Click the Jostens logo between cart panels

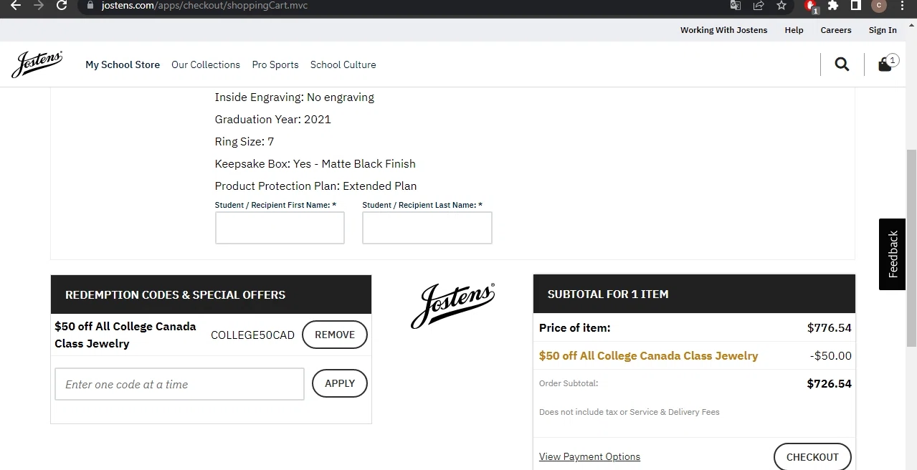[x=452, y=305]
